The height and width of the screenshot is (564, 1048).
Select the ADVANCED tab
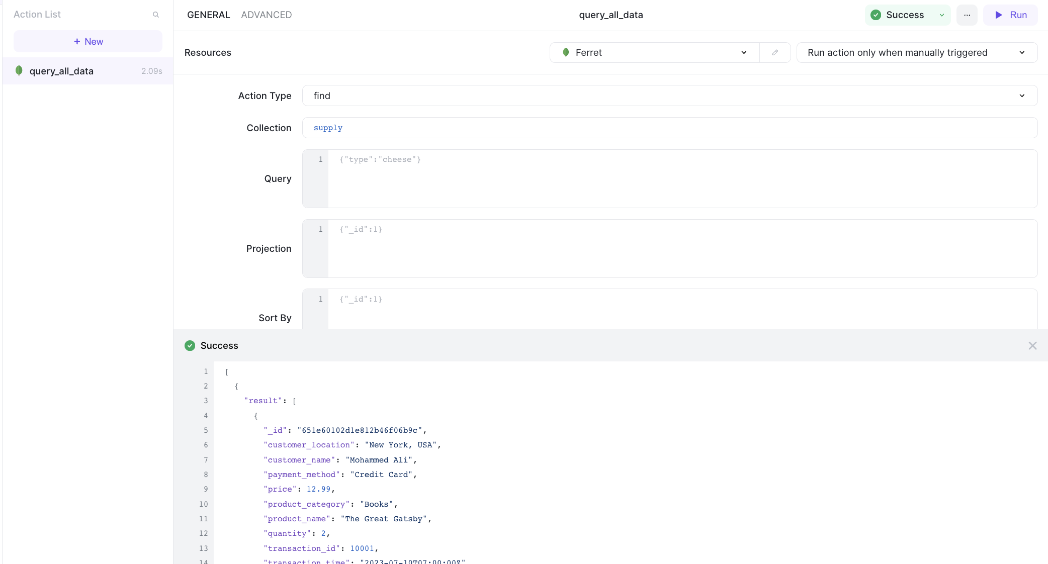click(267, 15)
